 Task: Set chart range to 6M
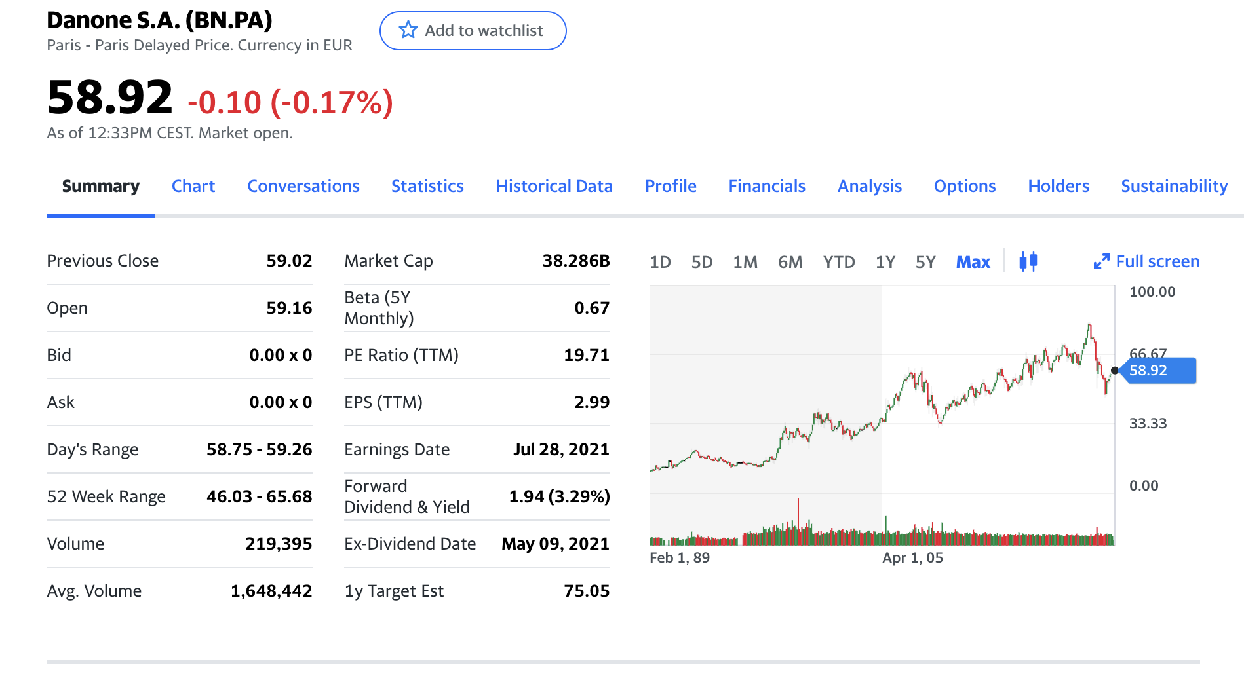point(790,262)
